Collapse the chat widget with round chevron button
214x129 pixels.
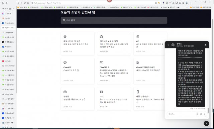[x=206, y=123]
